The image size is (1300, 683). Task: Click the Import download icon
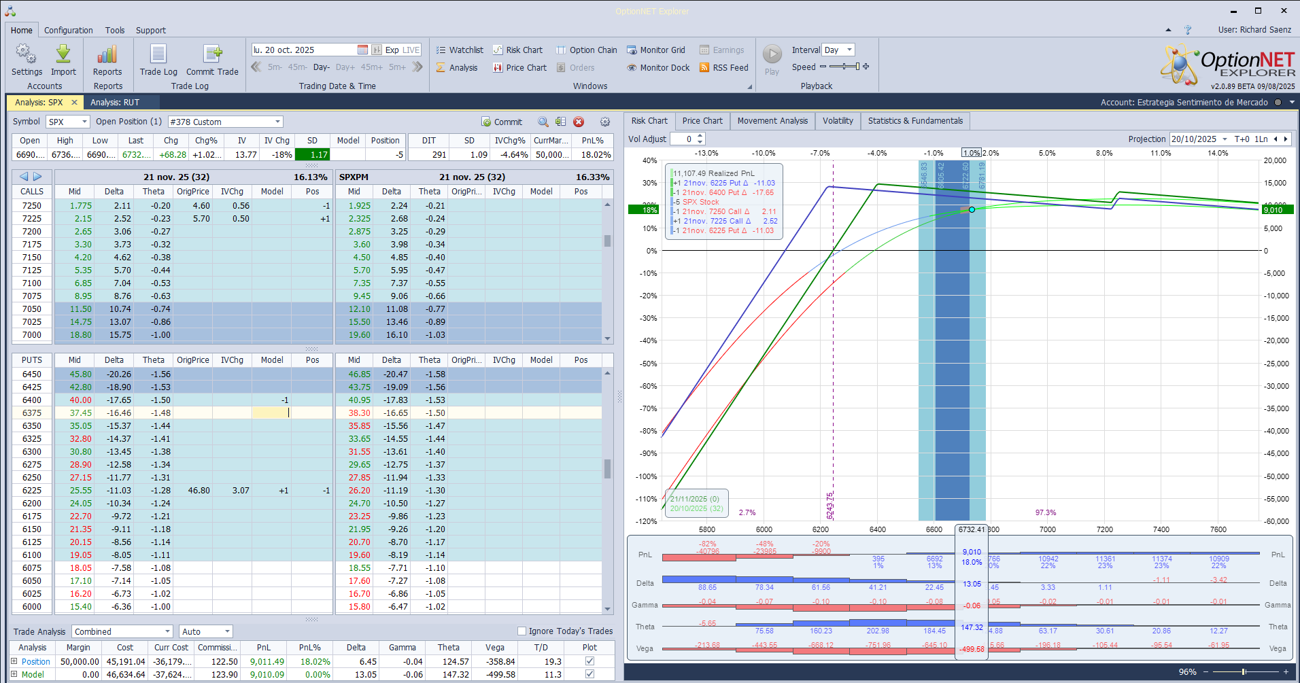pos(63,54)
